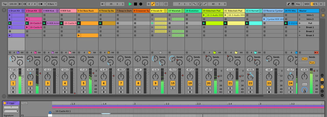
Task: Launch the Full scene on Master
Action: 300,23
